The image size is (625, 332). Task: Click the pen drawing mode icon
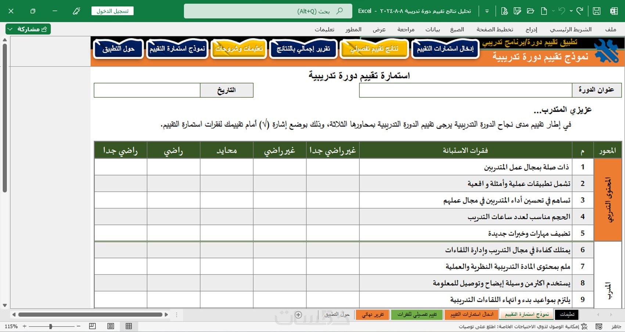pyautogui.click(x=76, y=11)
